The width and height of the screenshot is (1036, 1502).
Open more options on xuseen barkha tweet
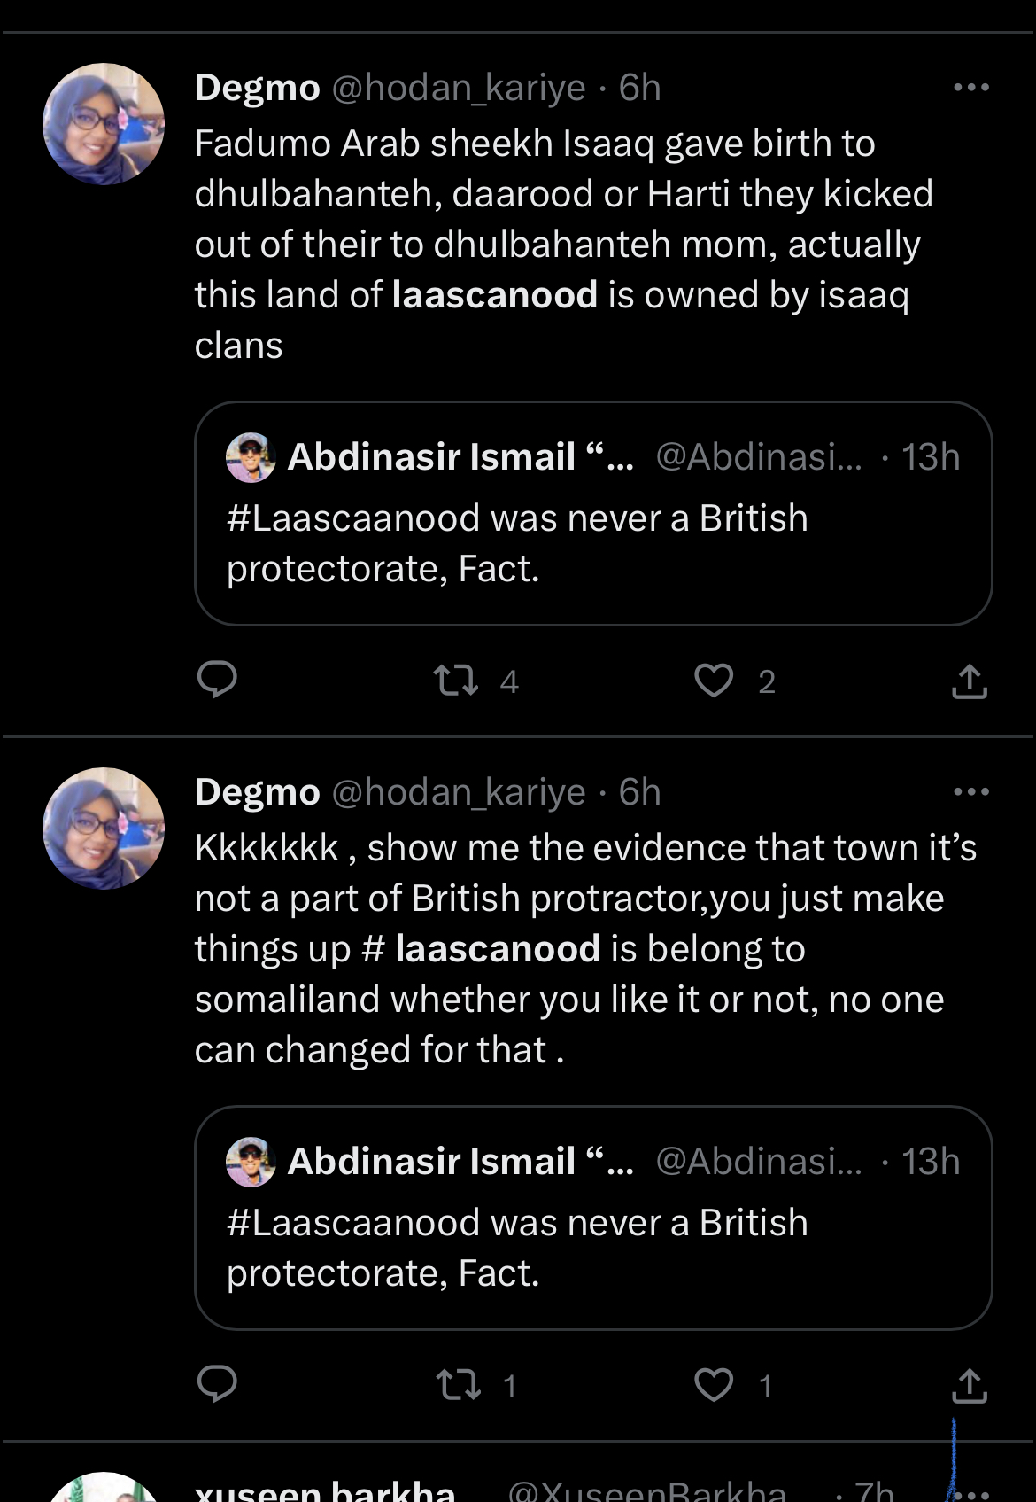[970, 1492]
